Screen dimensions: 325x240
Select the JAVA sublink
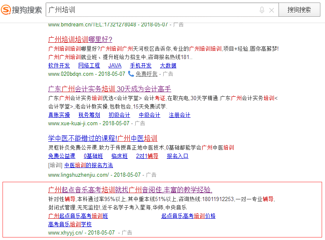point(115,65)
